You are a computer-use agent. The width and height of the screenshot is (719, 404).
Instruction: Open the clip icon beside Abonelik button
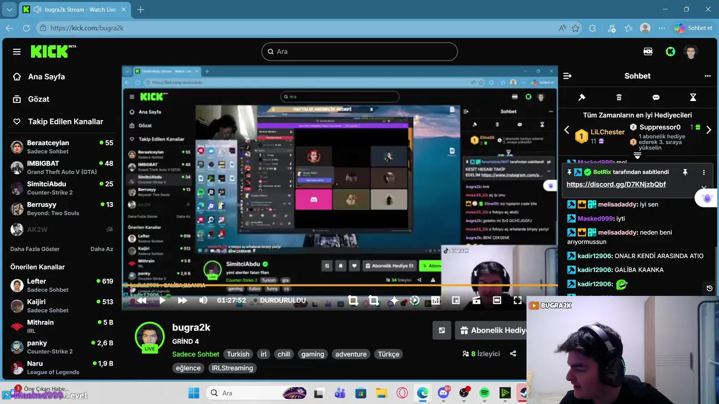[442, 330]
